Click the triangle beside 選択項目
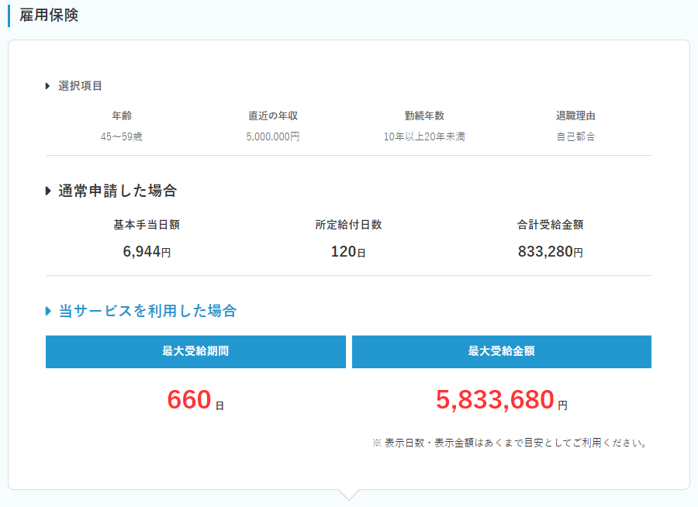 [47, 86]
